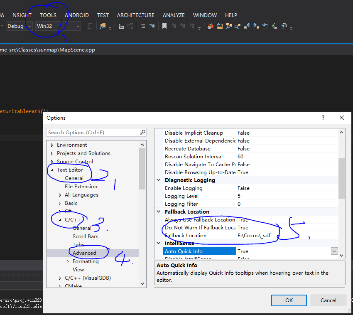Image resolution: width=353 pixels, height=315 pixels.
Task: Select Advanced under C/C++
Action: coord(84,253)
